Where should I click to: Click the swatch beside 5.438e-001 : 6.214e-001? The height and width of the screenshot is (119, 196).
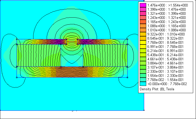point(143,55)
